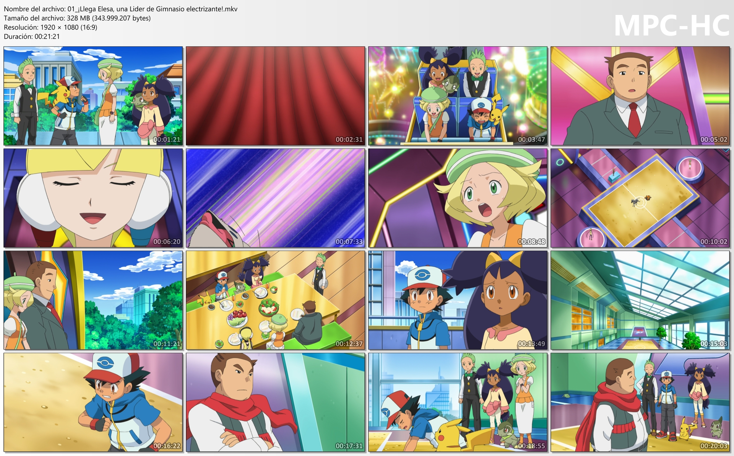Click the duration text 00:21:21
The image size is (734, 456).
(47, 36)
